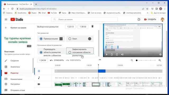Click the address bar URL
The height and width of the screenshot is (95, 169).
(x=38, y=9)
